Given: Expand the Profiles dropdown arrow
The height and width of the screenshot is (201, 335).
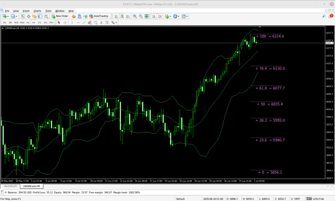Looking at the screenshot, I should tap(17, 17).
